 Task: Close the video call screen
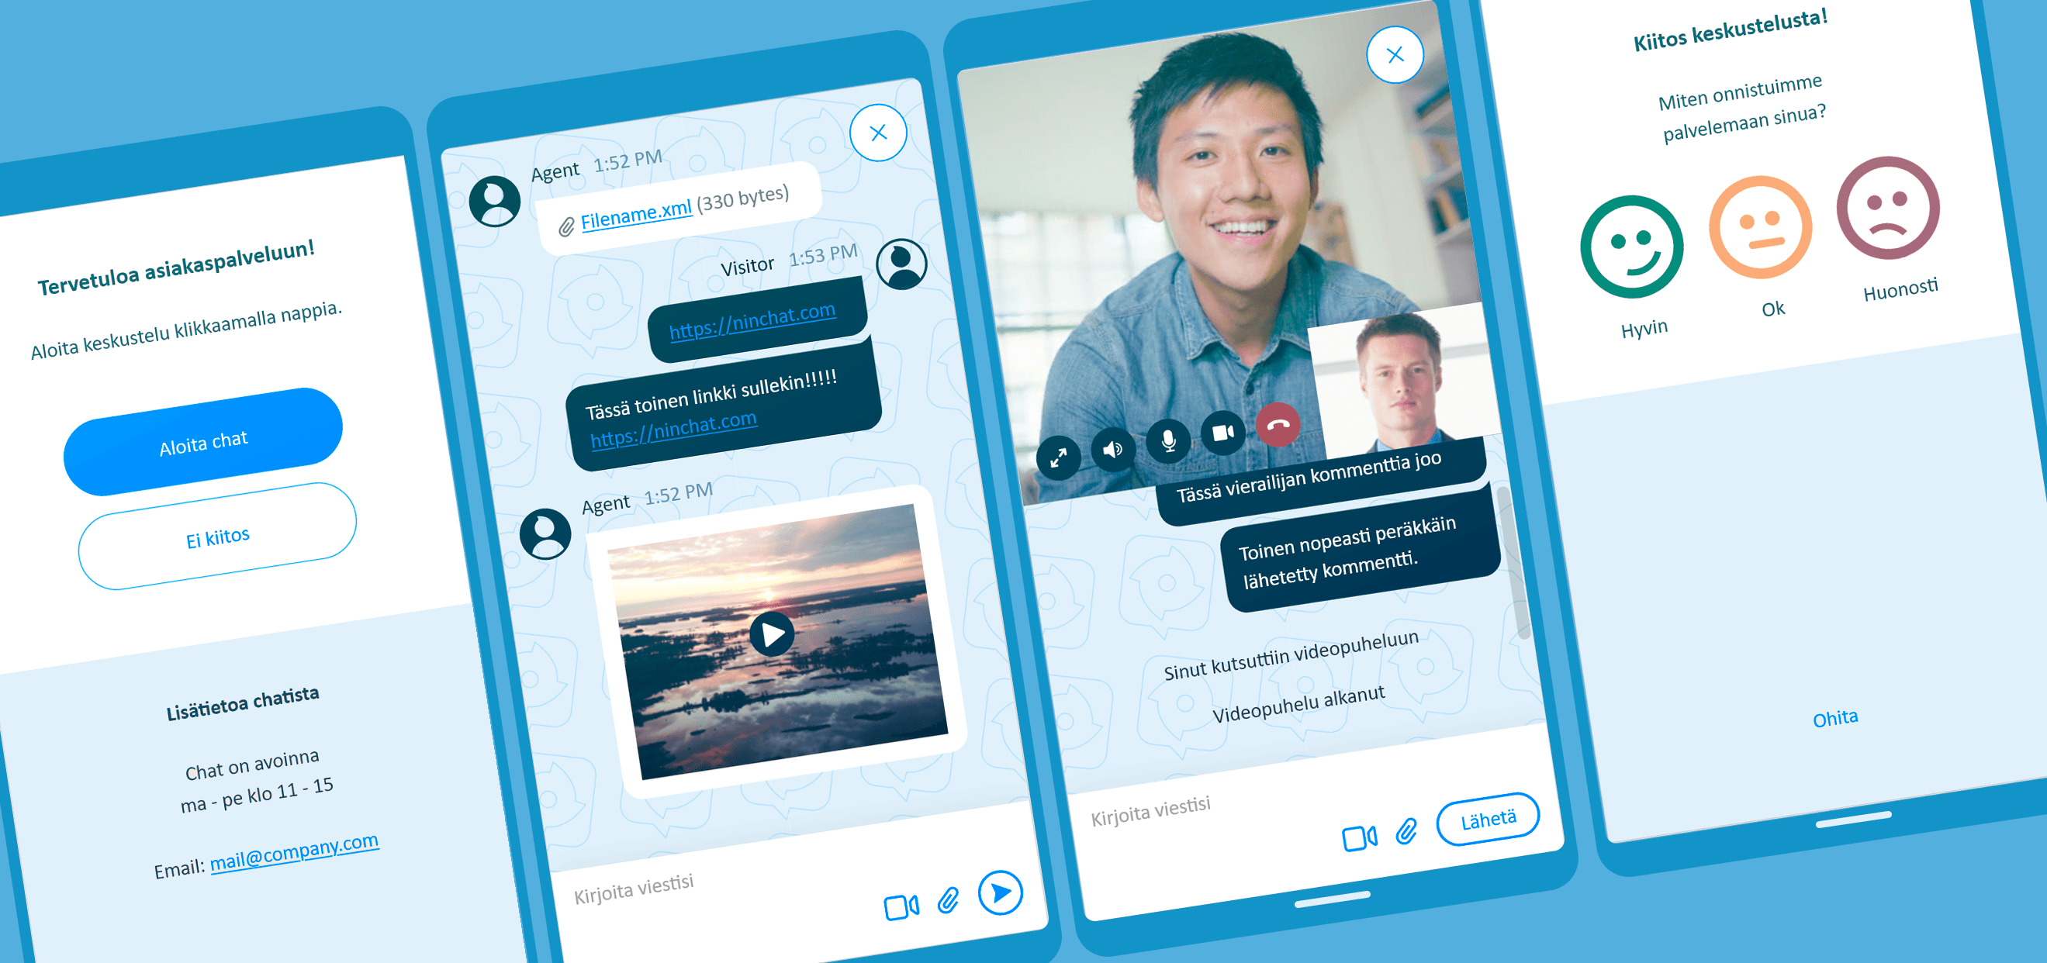click(1395, 55)
